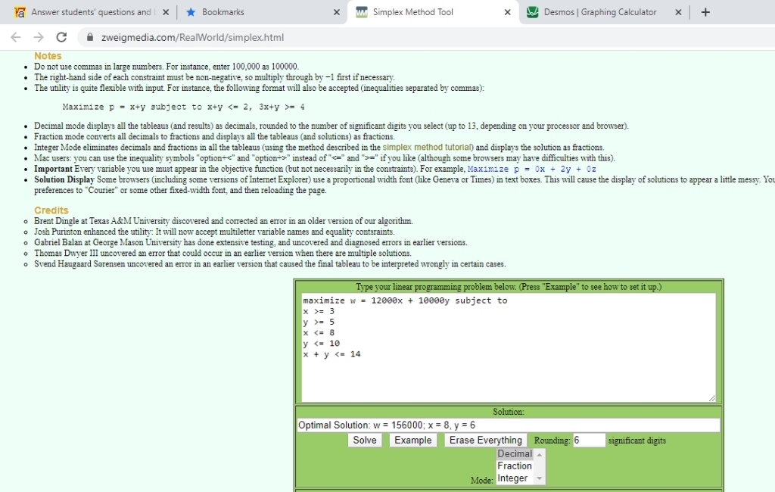The height and width of the screenshot is (492, 775).
Task: Click the line 'x >= 3' in textarea
Action: [x=319, y=311]
